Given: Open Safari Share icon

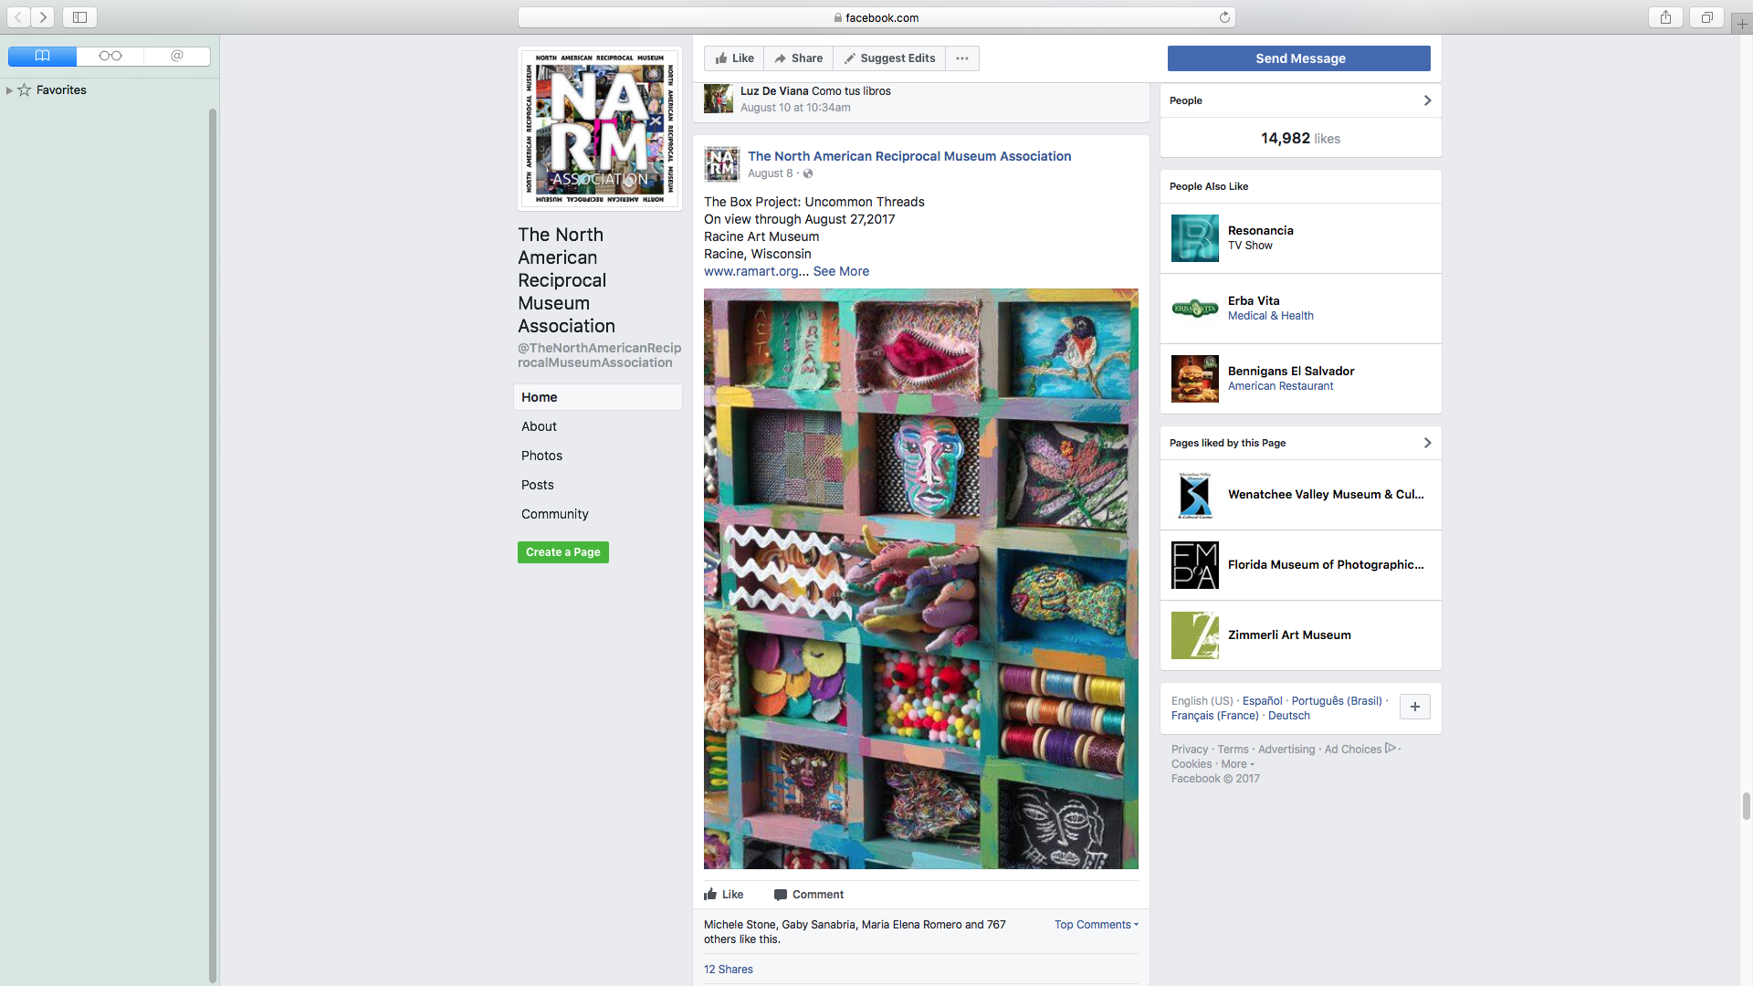Looking at the screenshot, I should tap(1665, 17).
